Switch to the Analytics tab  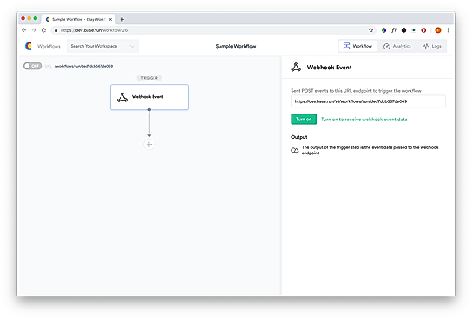tap(397, 46)
